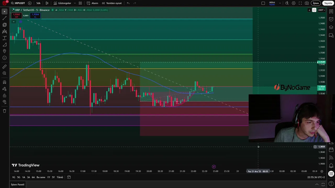Click the İşlem trade button
This screenshot has height=188, width=335.
pyautogui.click(x=316, y=3)
